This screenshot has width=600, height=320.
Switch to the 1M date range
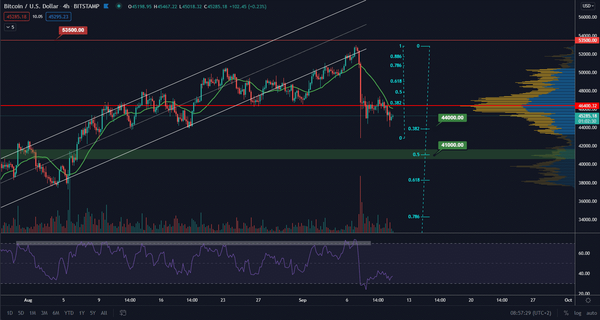point(33,313)
